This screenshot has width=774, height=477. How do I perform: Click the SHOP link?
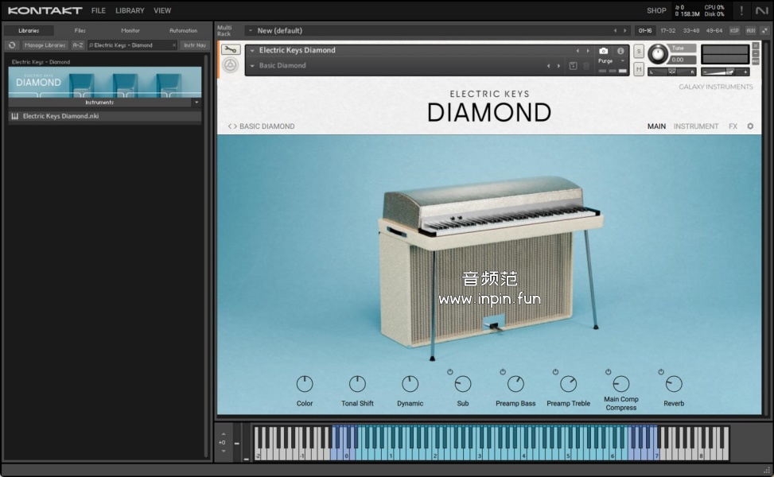point(656,10)
